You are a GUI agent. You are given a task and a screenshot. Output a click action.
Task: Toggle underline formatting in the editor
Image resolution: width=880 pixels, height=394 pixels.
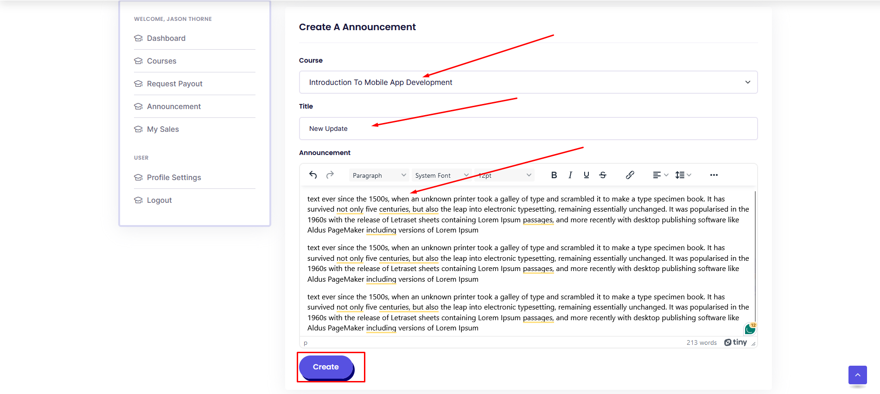pos(587,175)
